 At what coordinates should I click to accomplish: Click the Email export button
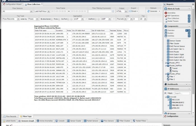click(x=133, y=11)
